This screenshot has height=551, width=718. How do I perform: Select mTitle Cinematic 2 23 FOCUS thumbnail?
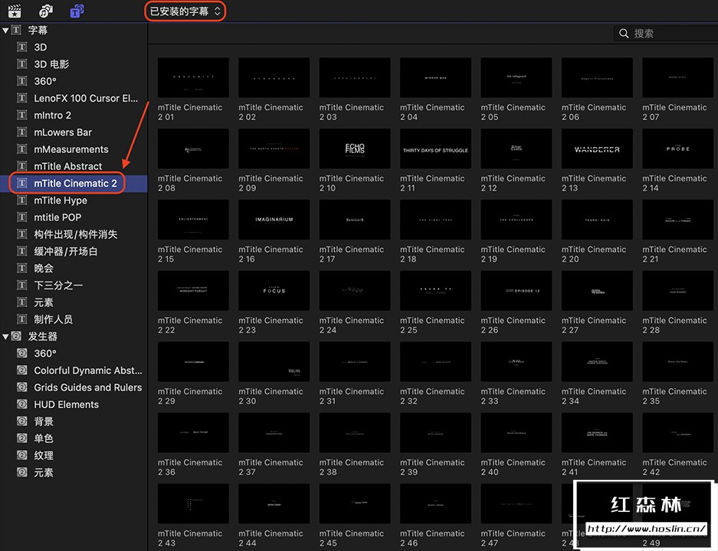(x=274, y=290)
